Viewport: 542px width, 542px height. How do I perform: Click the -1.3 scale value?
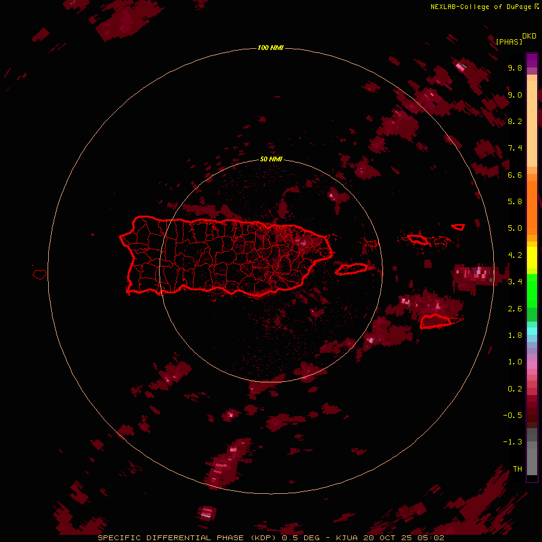pos(512,442)
